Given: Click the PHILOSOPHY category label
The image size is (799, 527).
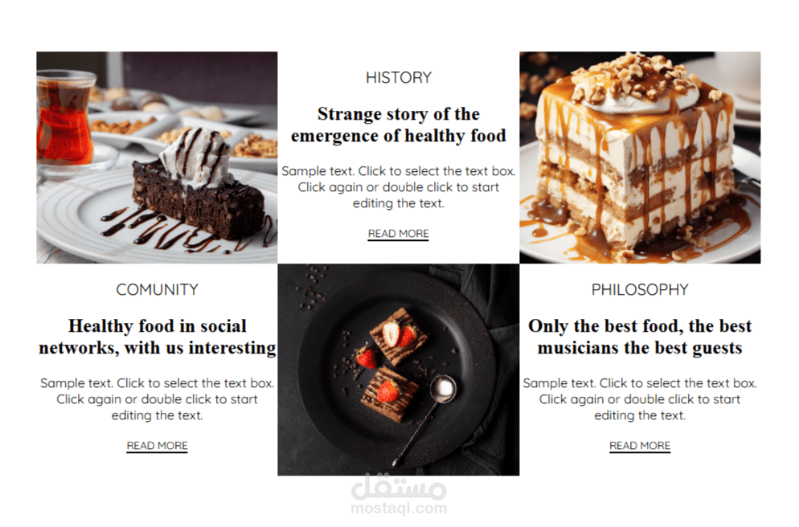Looking at the screenshot, I should click(640, 290).
